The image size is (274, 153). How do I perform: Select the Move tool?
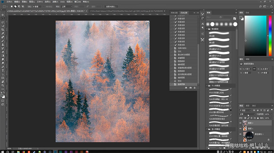3,15
